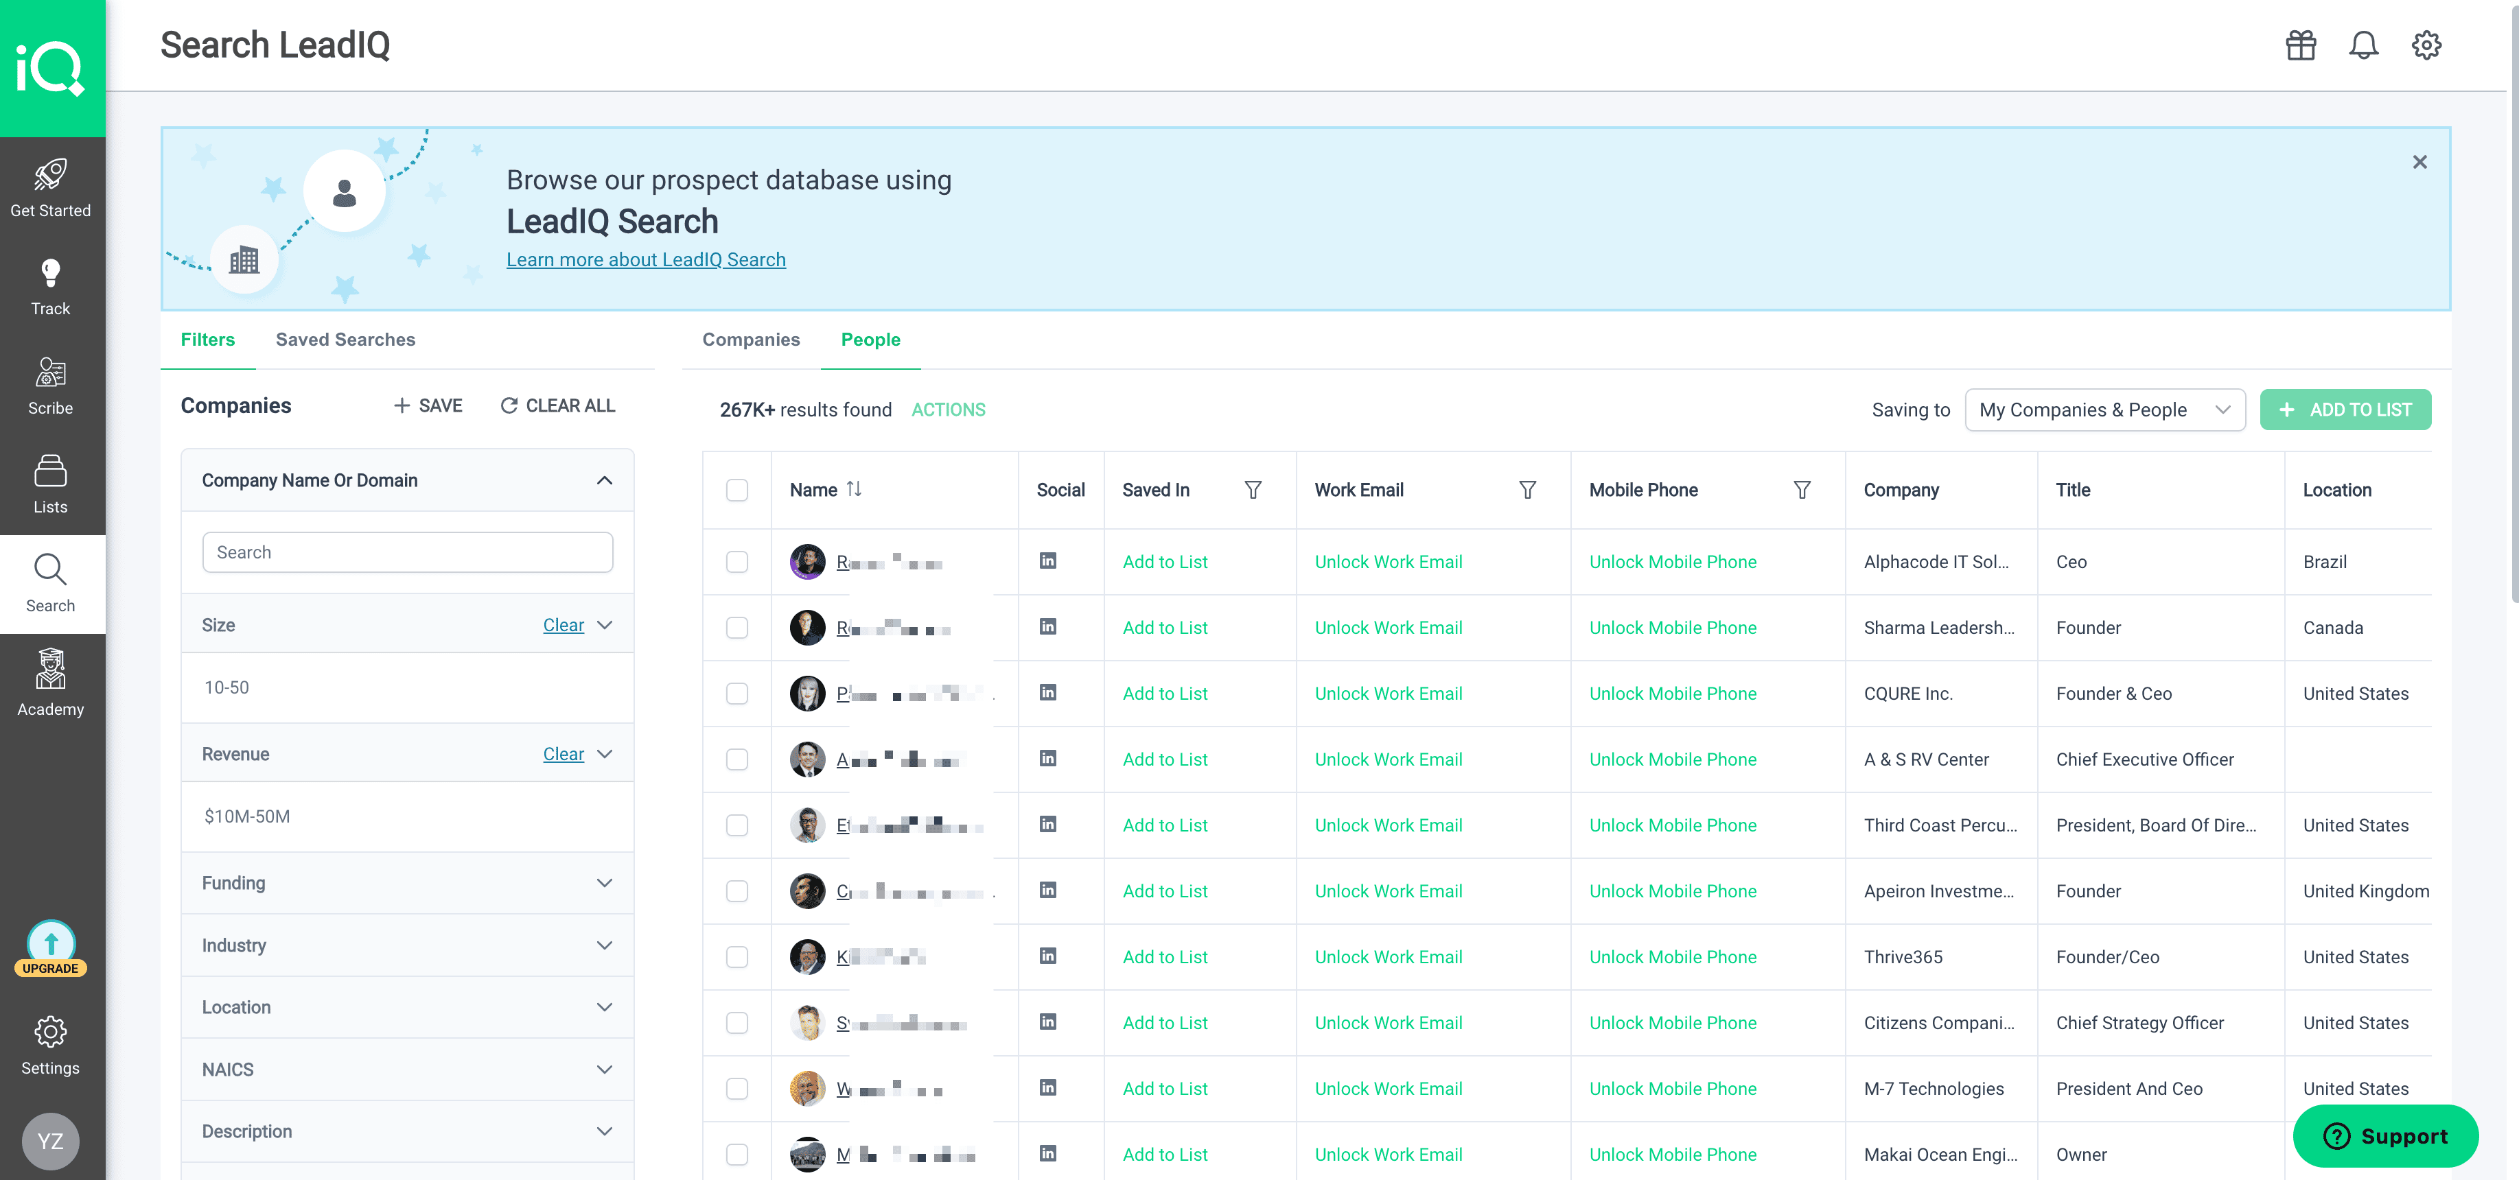This screenshot has height=1180, width=2519.
Task: Click the gift rewards icon
Action: [2300, 45]
